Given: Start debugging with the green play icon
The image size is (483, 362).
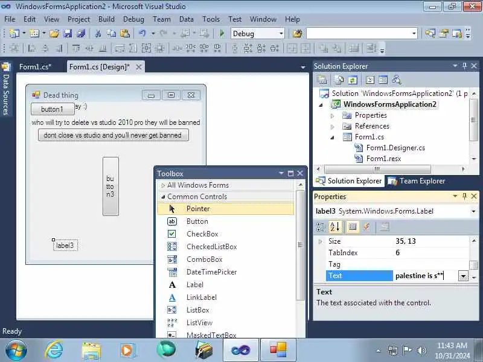Looking at the screenshot, I should (222, 33).
